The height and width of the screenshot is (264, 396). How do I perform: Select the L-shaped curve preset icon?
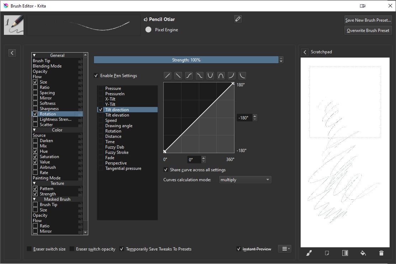coord(242,76)
